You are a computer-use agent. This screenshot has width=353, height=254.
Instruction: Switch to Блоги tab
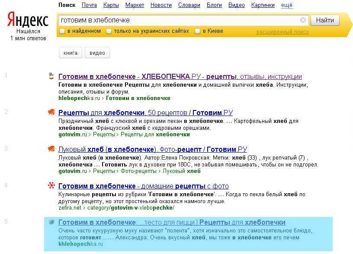point(214,5)
